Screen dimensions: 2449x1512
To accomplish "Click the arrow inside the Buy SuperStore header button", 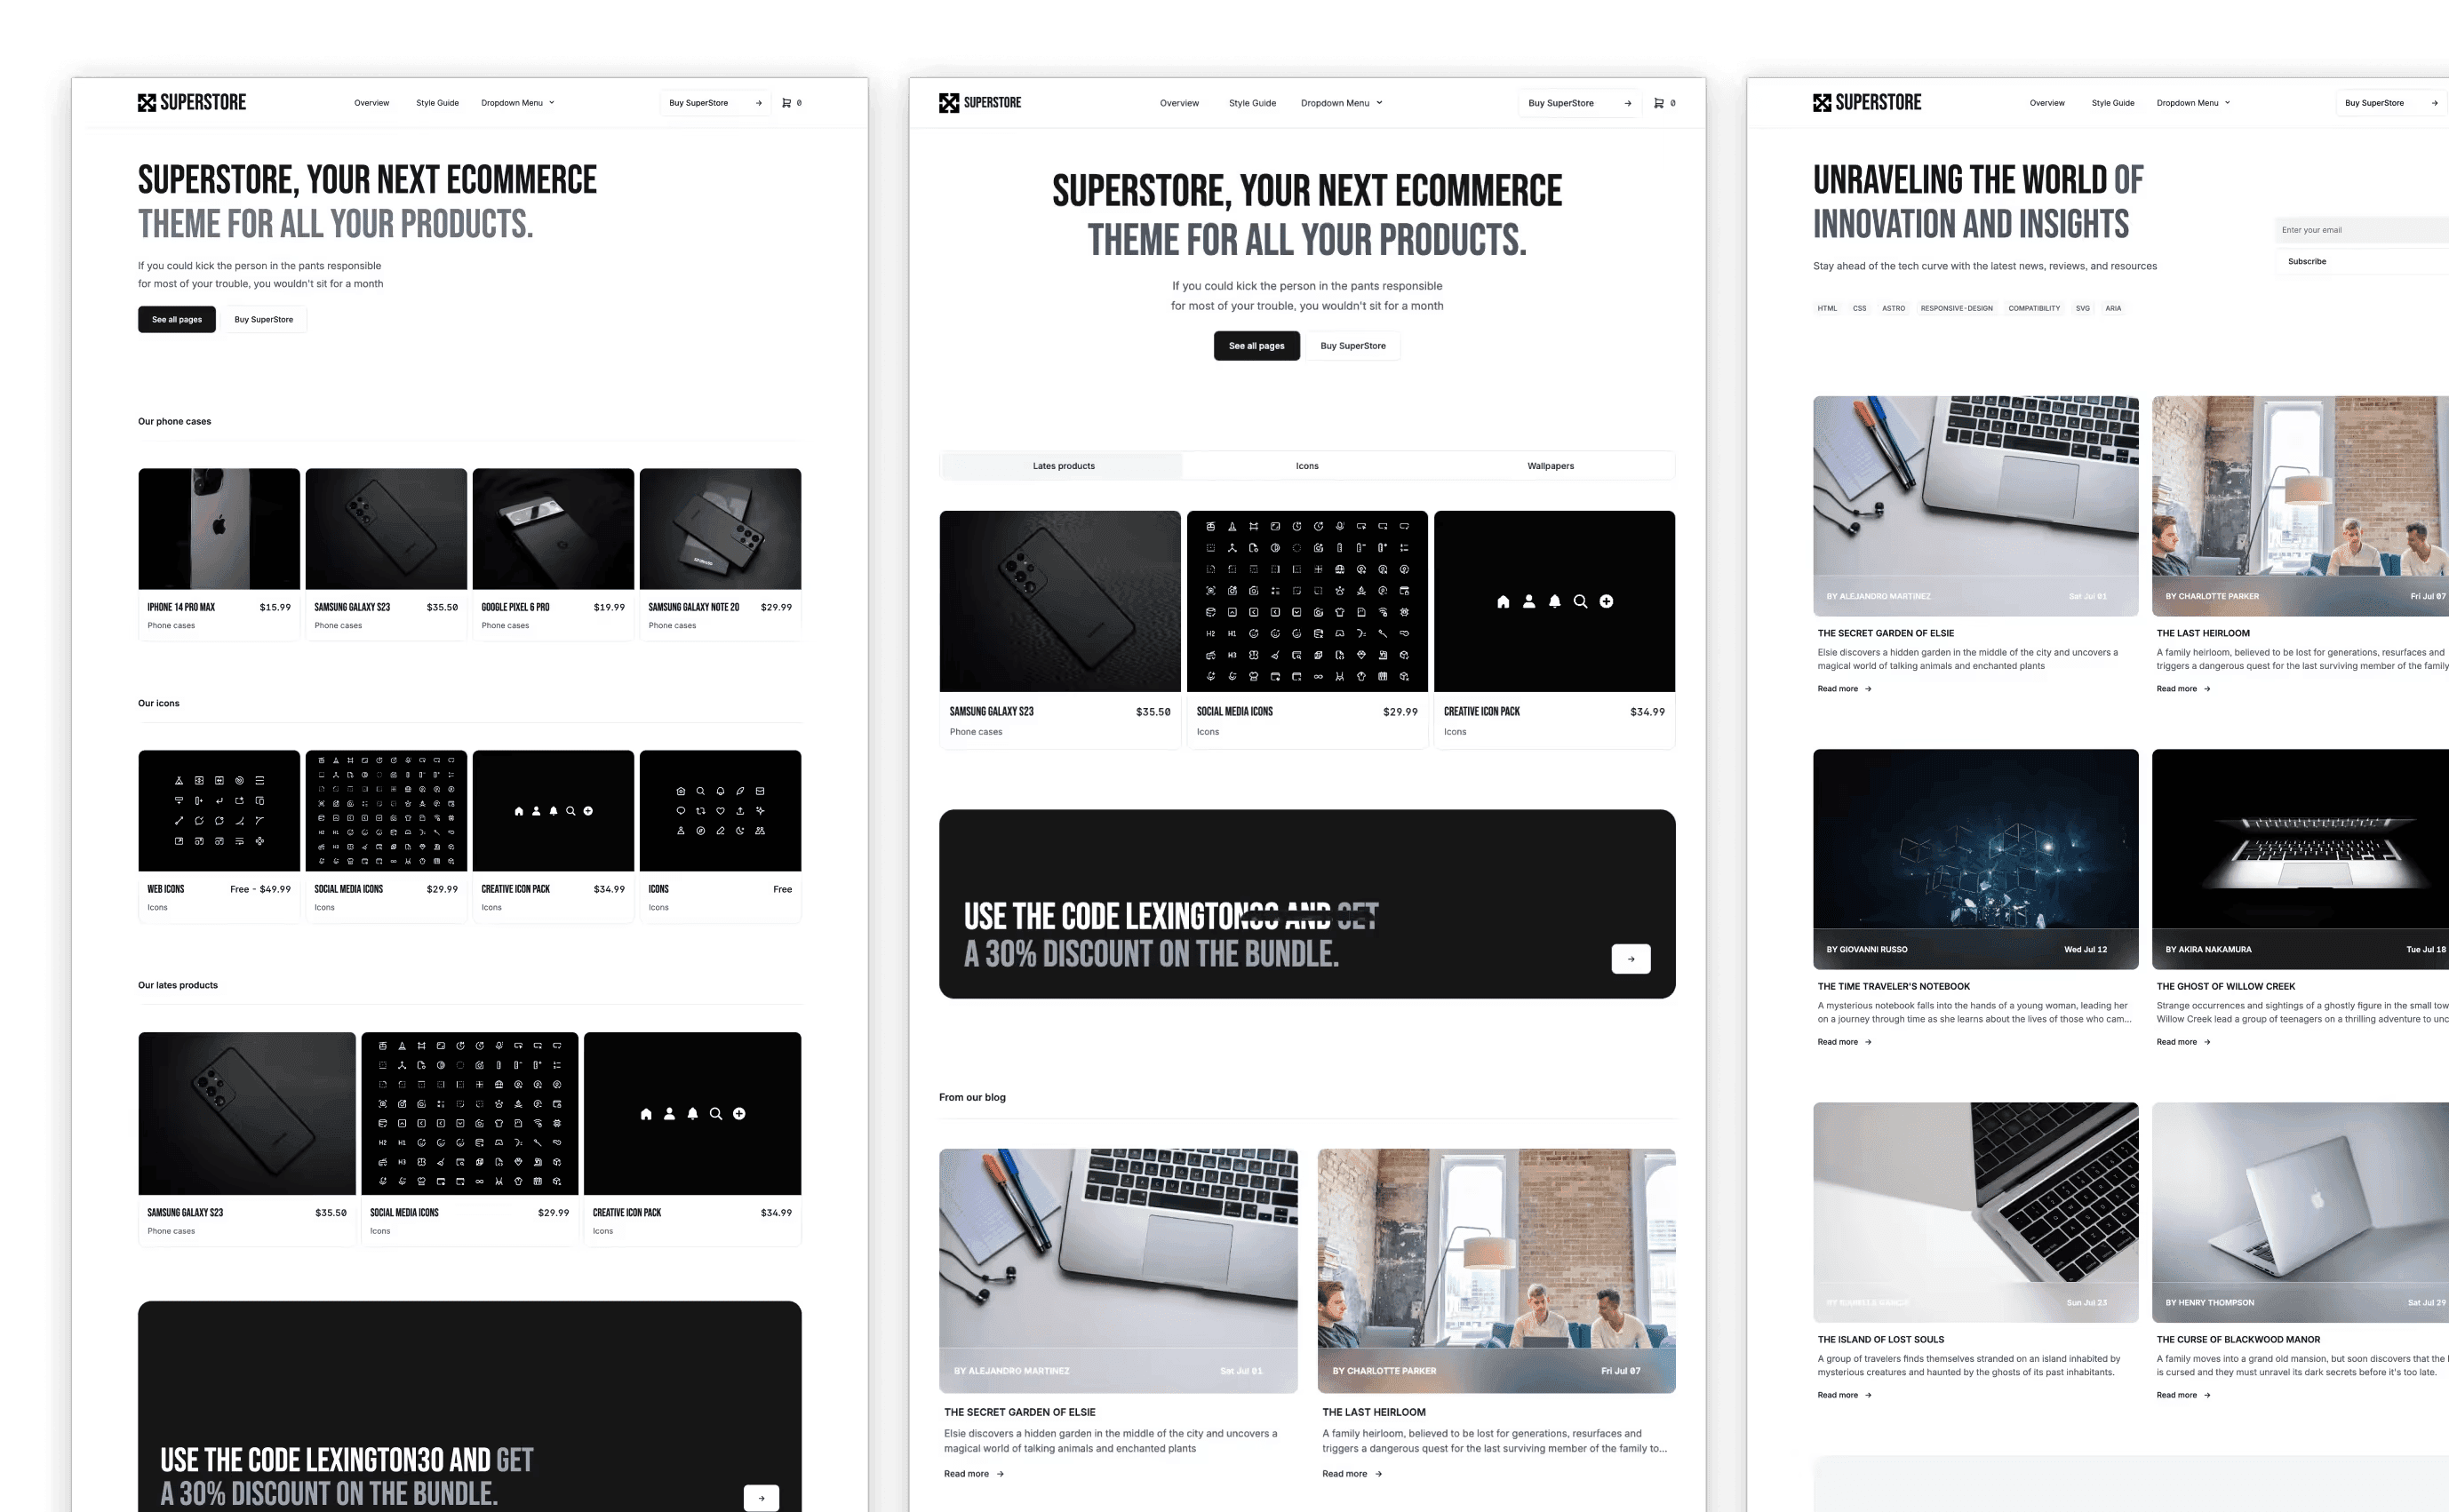I will 1628,102.
